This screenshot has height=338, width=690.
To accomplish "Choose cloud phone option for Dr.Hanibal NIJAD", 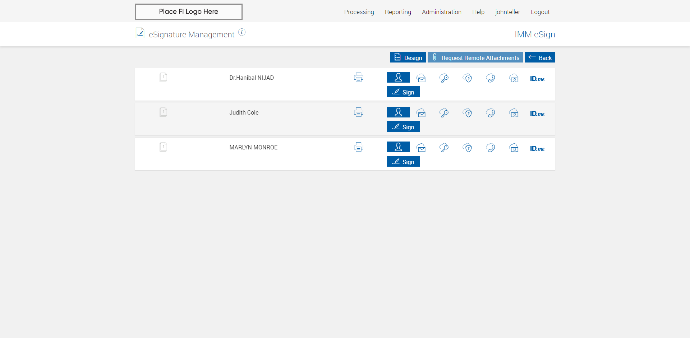I will (491, 78).
